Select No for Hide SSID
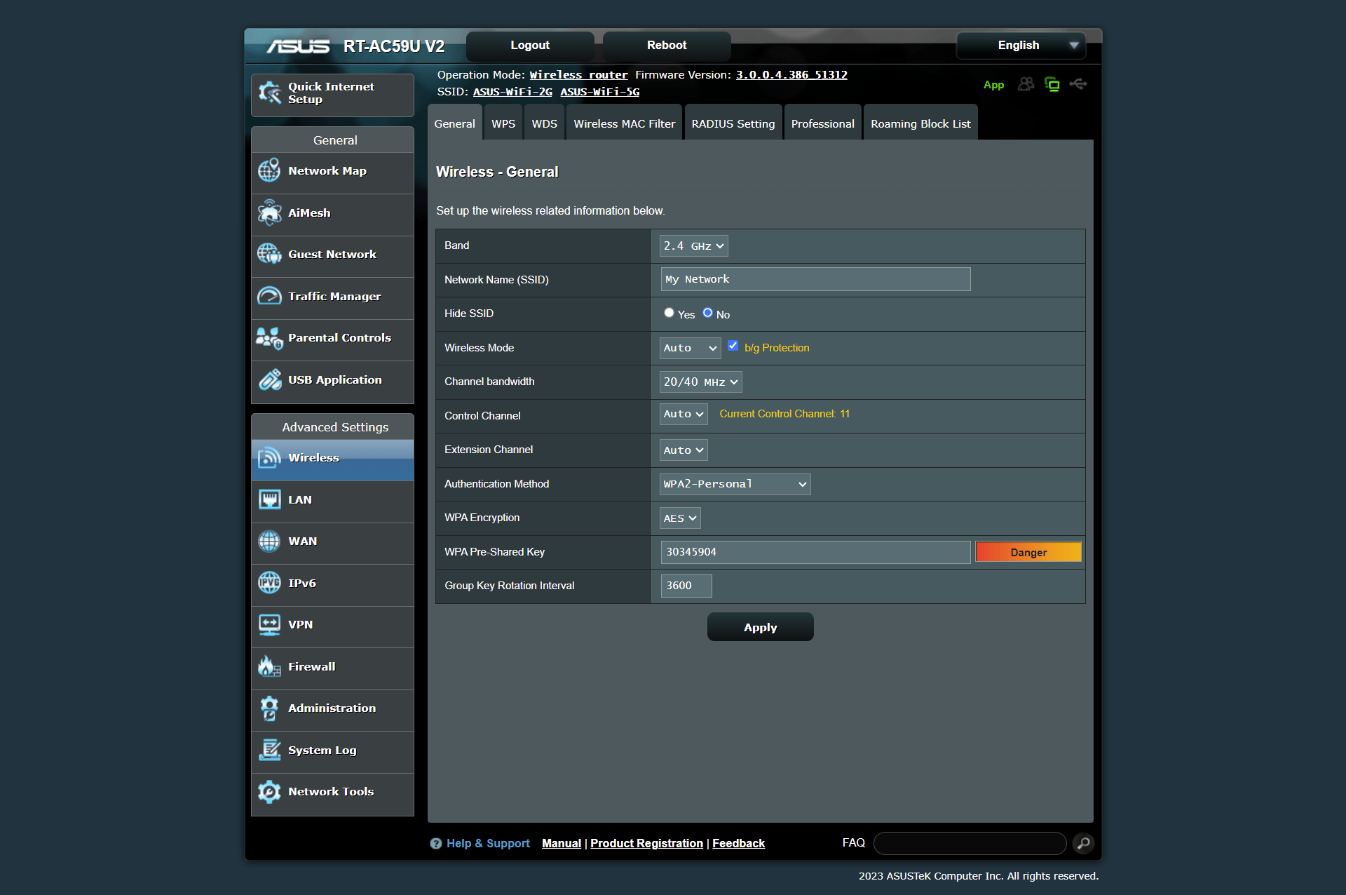Viewport: 1346px width, 895px height. pos(707,313)
